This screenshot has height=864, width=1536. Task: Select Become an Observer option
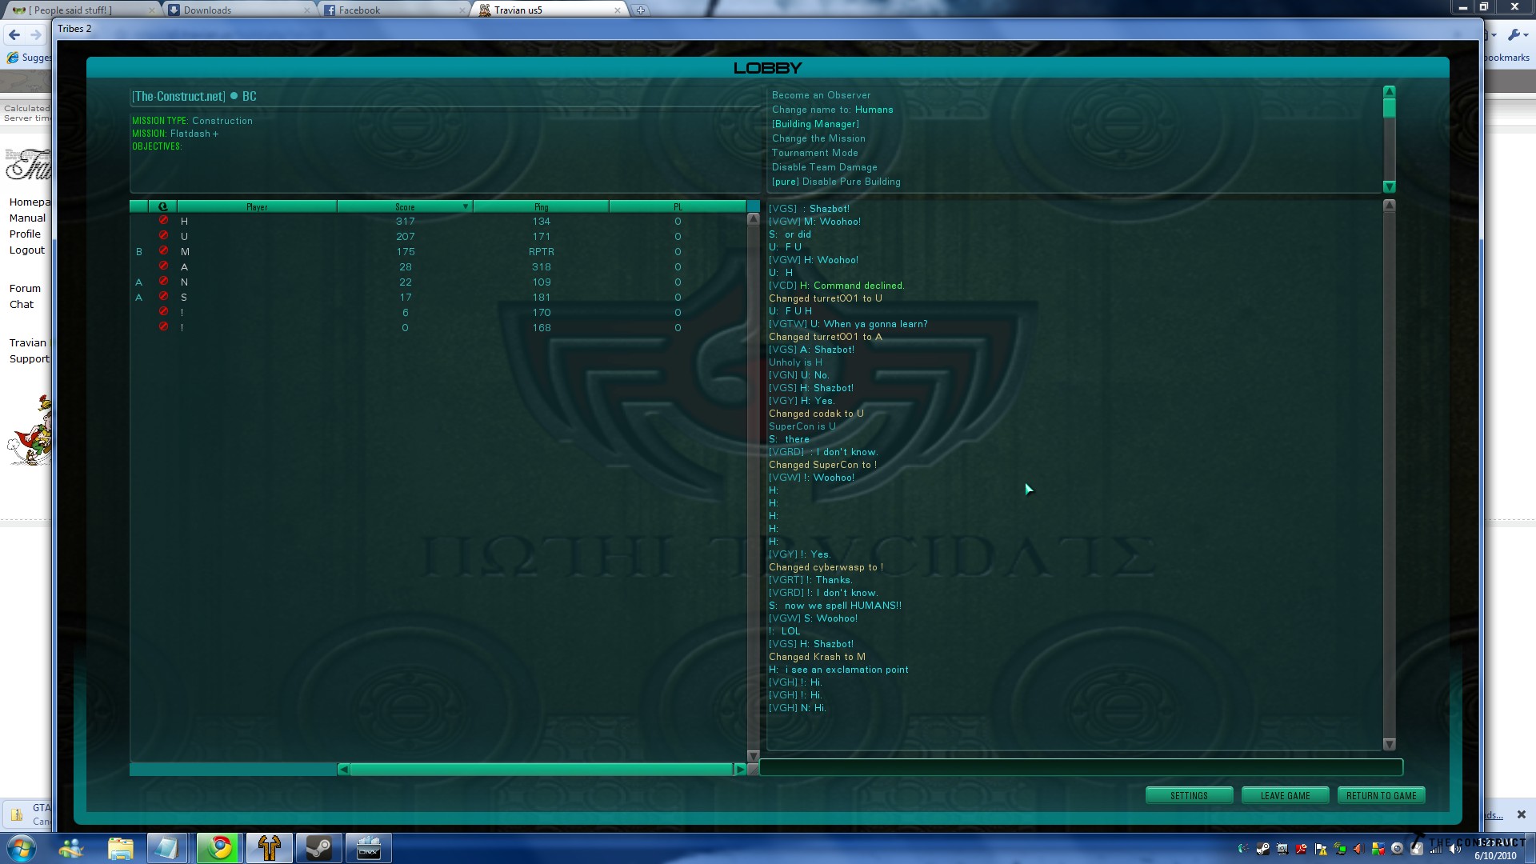pos(821,95)
